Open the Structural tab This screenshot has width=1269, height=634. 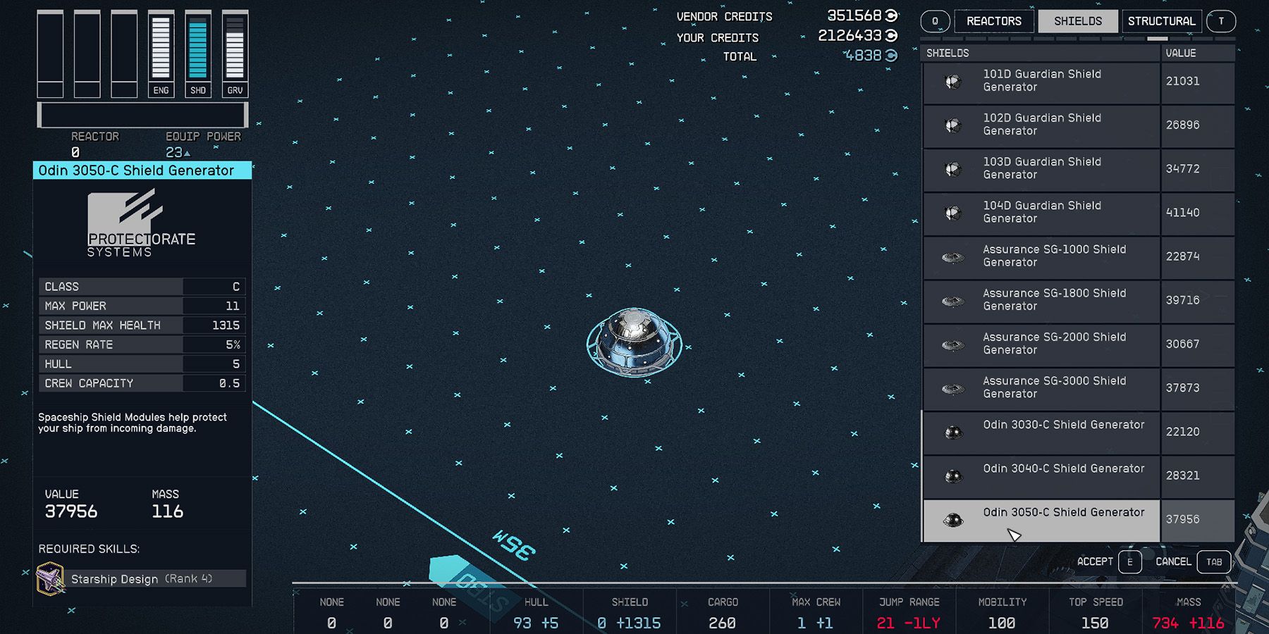(x=1161, y=21)
